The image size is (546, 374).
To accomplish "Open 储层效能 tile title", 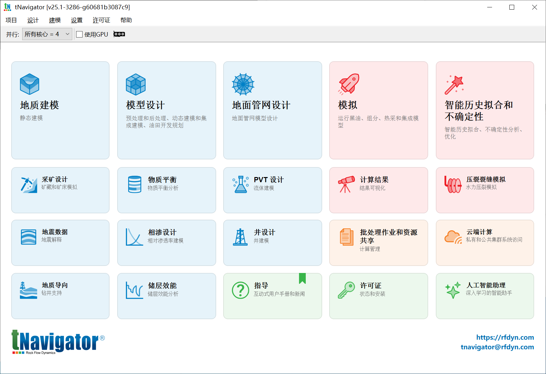I will [162, 285].
